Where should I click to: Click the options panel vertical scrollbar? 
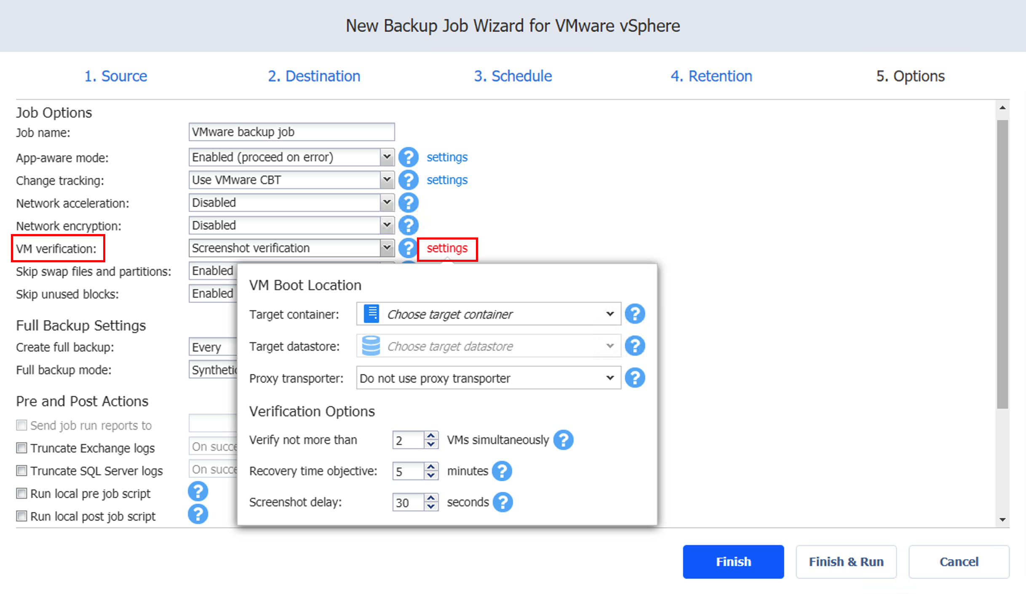(x=1002, y=264)
